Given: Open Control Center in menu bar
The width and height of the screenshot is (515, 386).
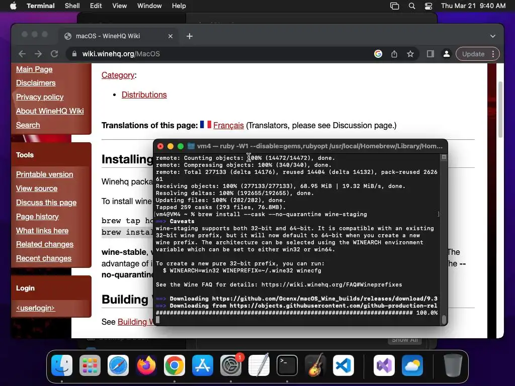Looking at the screenshot, I should 428,6.
